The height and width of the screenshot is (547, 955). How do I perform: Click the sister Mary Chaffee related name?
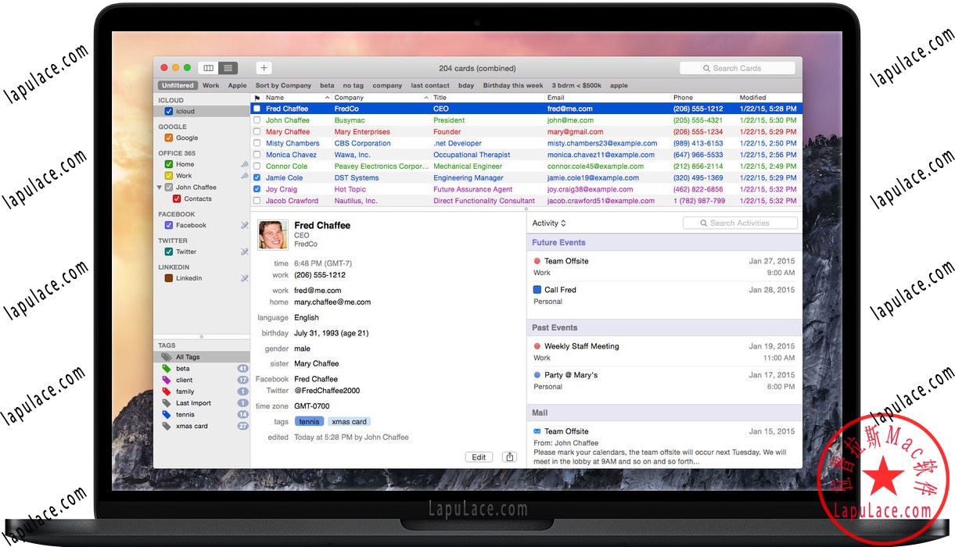(x=317, y=363)
